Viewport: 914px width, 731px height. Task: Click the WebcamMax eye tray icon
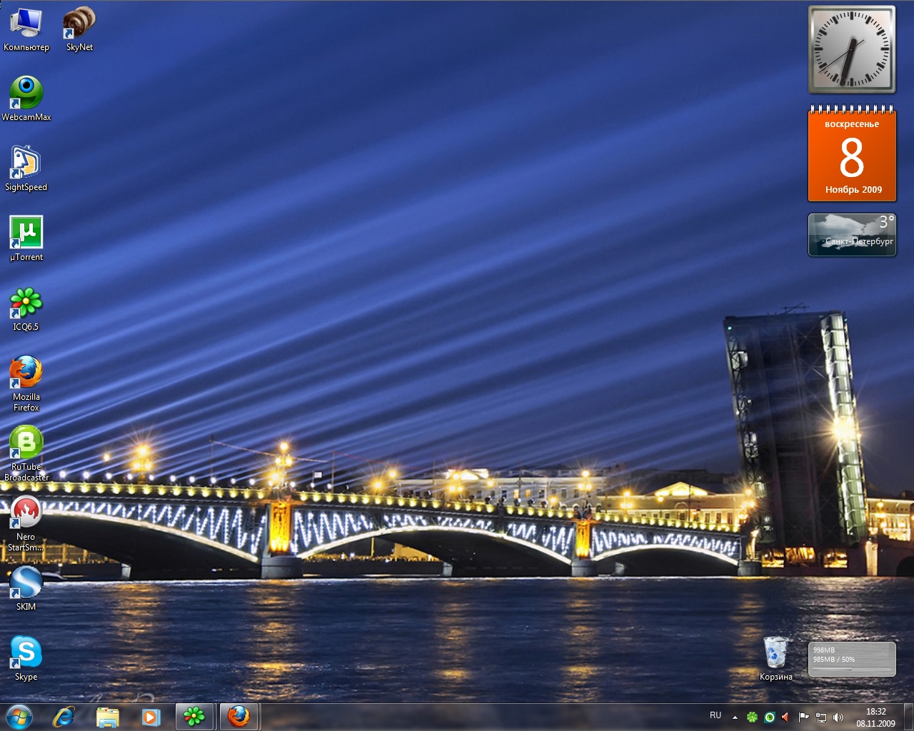coord(770,717)
